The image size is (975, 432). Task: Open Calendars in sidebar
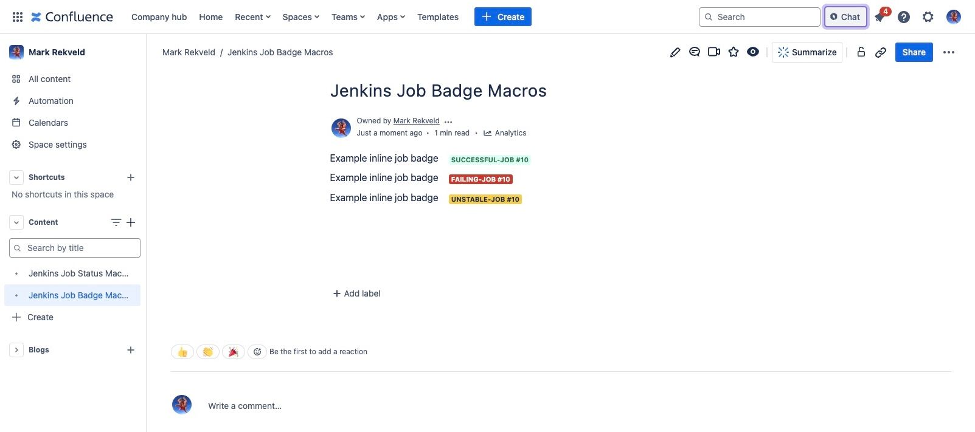click(73, 123)
